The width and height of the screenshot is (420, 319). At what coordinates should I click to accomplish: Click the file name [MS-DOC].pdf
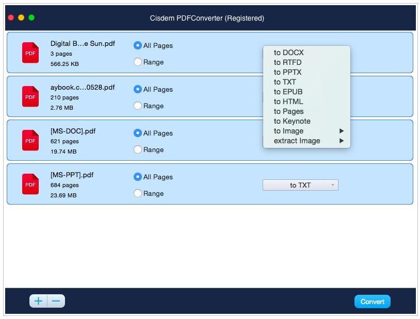click(x=73, y=131)
